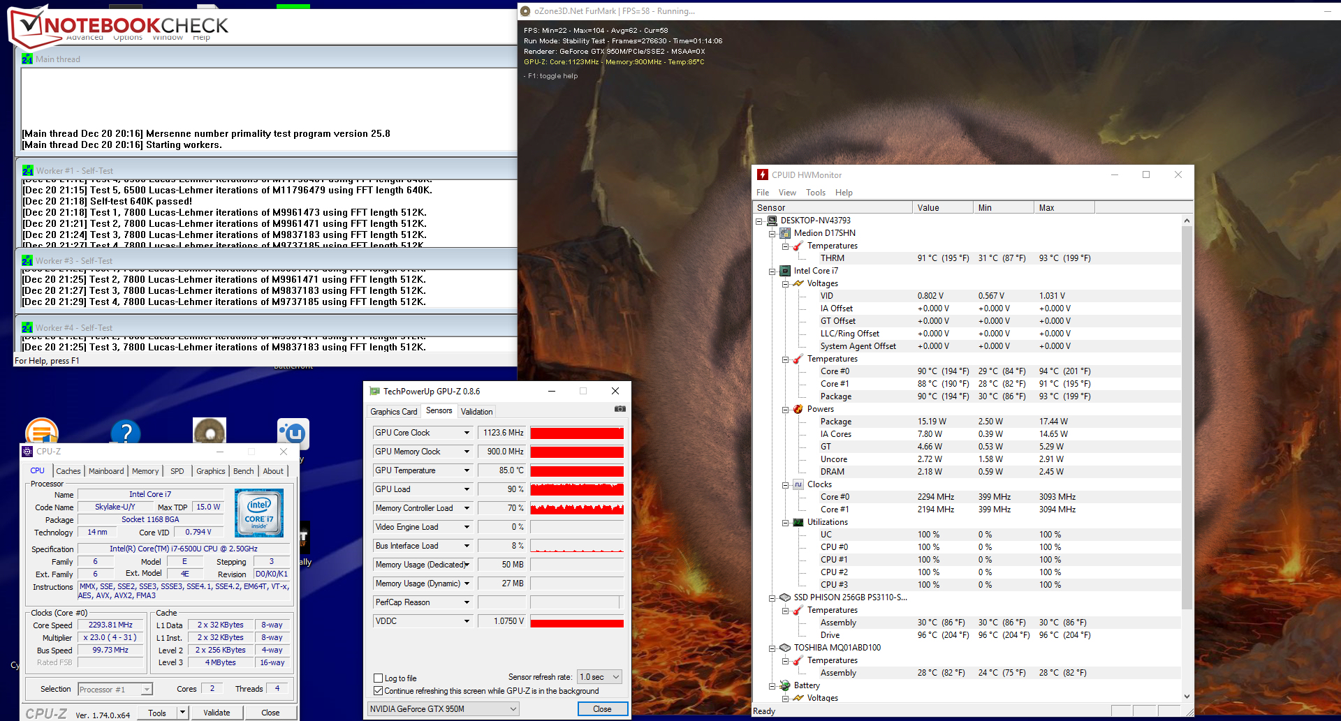Click the GPU Core Clock value field
Viewport: 1341px width, 721px height.
click(501, 433)
